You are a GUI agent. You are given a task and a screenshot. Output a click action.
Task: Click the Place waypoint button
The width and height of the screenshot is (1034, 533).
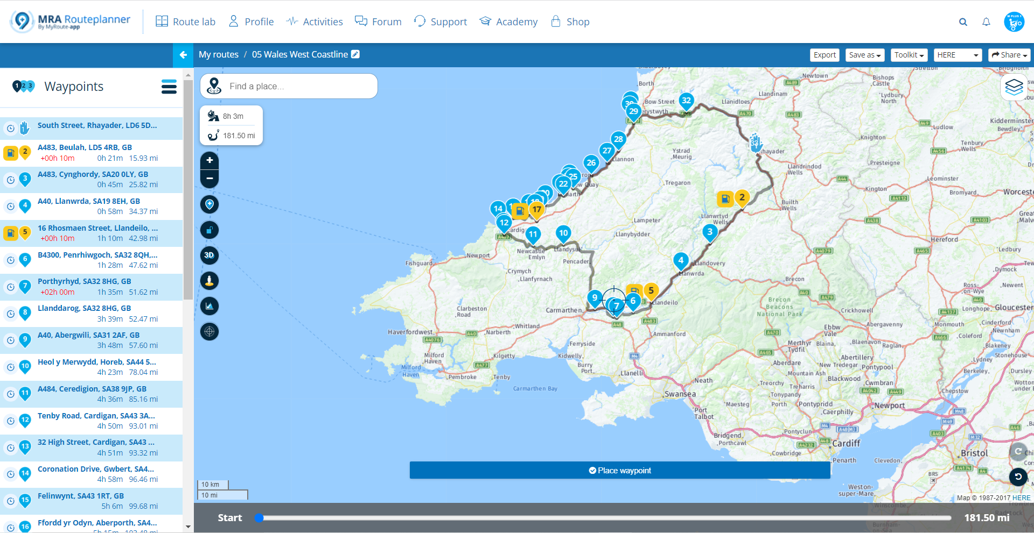point(620,470)
